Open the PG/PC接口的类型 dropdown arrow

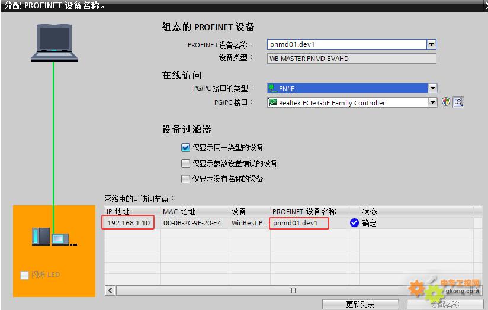click(432, 88)
